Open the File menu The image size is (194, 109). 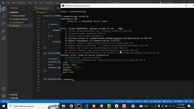pos(8,3)
